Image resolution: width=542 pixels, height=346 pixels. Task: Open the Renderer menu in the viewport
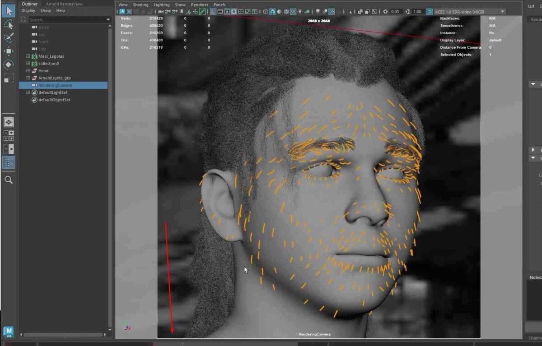tap(200, 5)
